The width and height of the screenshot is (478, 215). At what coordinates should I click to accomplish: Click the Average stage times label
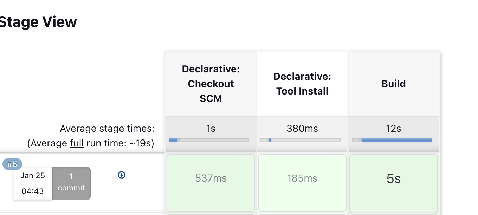tap(107, 129)
